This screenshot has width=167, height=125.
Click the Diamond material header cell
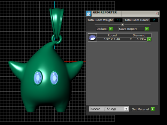[x=139, y=35]
